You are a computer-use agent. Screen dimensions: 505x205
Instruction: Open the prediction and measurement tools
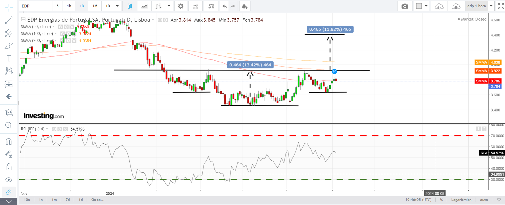coord(9,84)
